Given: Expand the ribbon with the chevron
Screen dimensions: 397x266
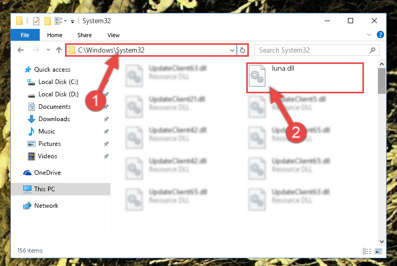Looking at the screenshot, I should [x=369, y=35].
